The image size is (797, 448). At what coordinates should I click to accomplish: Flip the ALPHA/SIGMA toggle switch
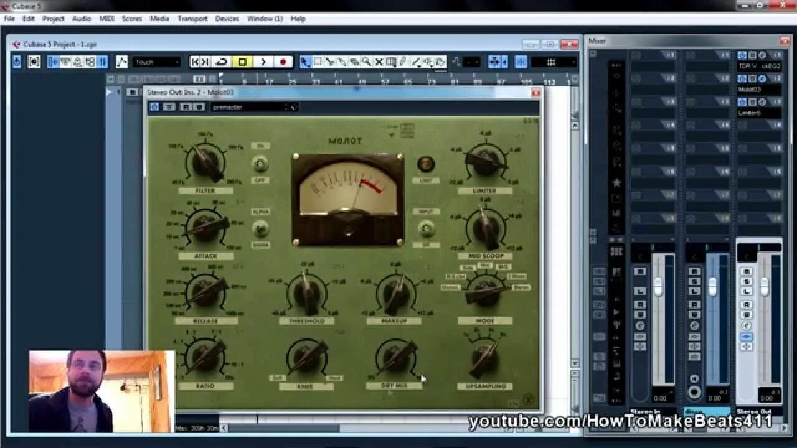tap(260, 228)
